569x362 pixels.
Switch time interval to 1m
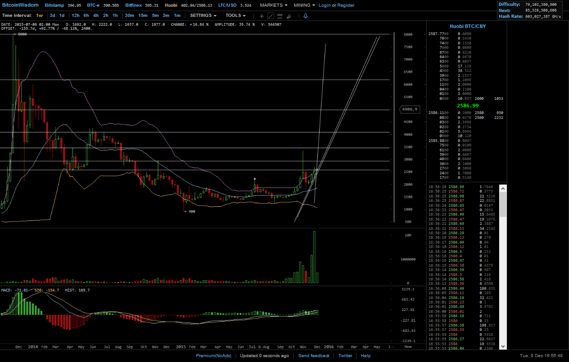(177, 16)
